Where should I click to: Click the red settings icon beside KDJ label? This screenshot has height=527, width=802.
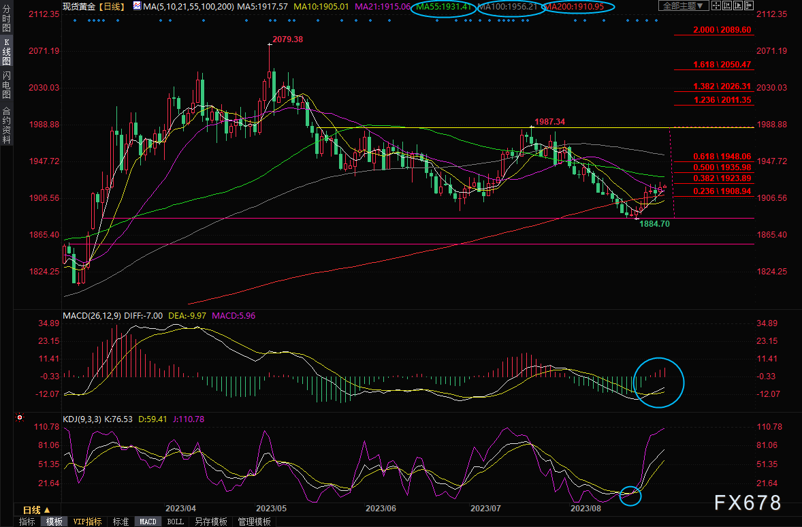click(20, 417)
